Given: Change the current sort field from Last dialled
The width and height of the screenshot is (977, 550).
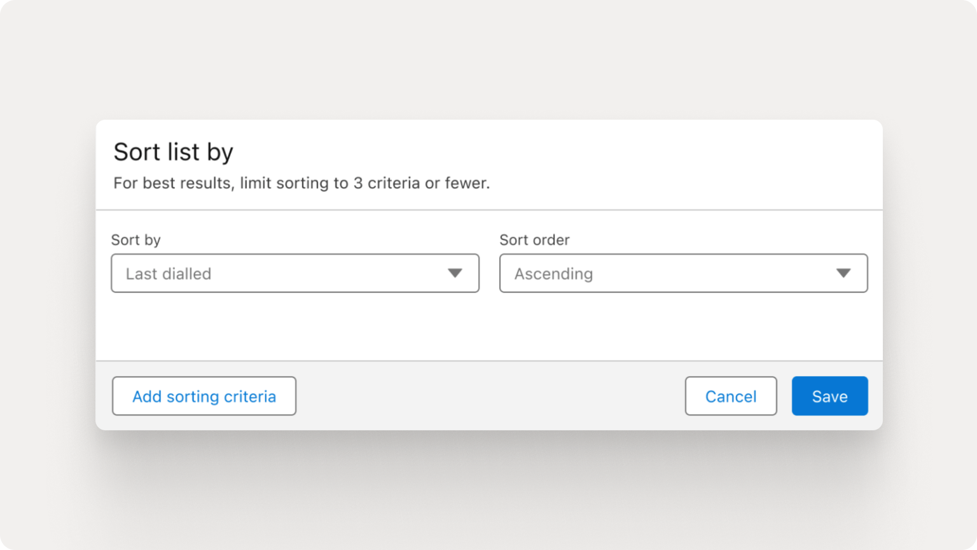Looking at the screenshot, I should pyautogui.click(x=295, y=273).
